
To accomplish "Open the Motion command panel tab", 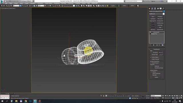I will [x=158, y=9].
